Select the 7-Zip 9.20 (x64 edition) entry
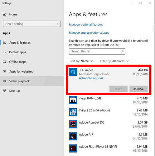The width and height of the screenshot is (155, 156). click(x=108, y=112)
